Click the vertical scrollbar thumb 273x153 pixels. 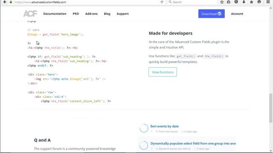tap(270, 108)
